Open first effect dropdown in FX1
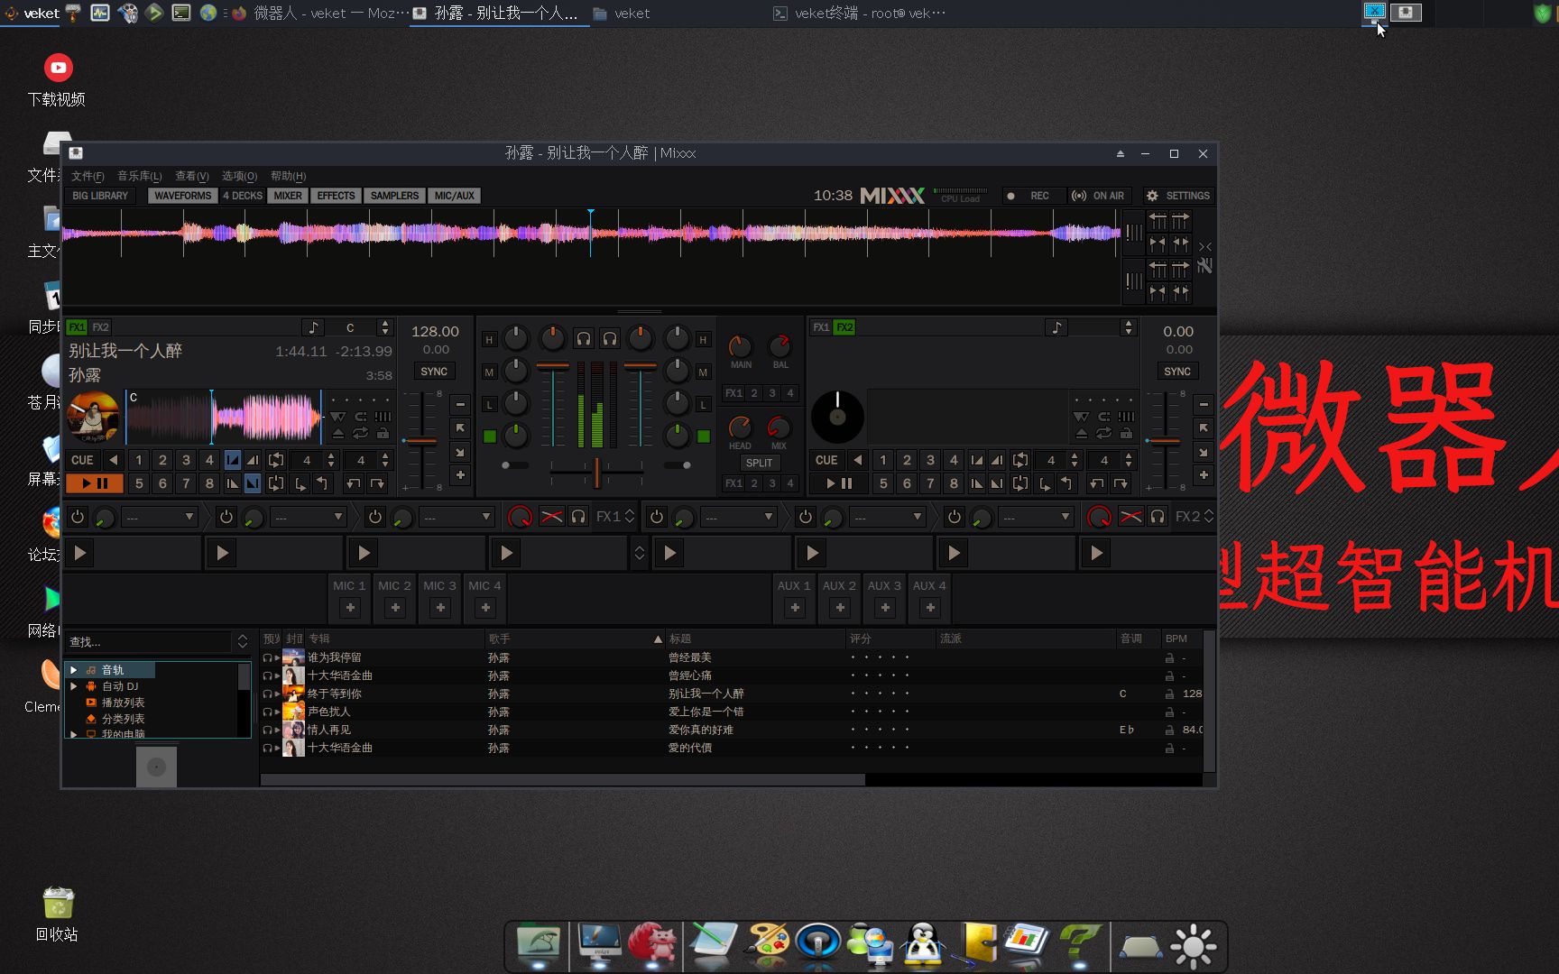Screen dimensions: 1559x974 click(x=161, y=517)
